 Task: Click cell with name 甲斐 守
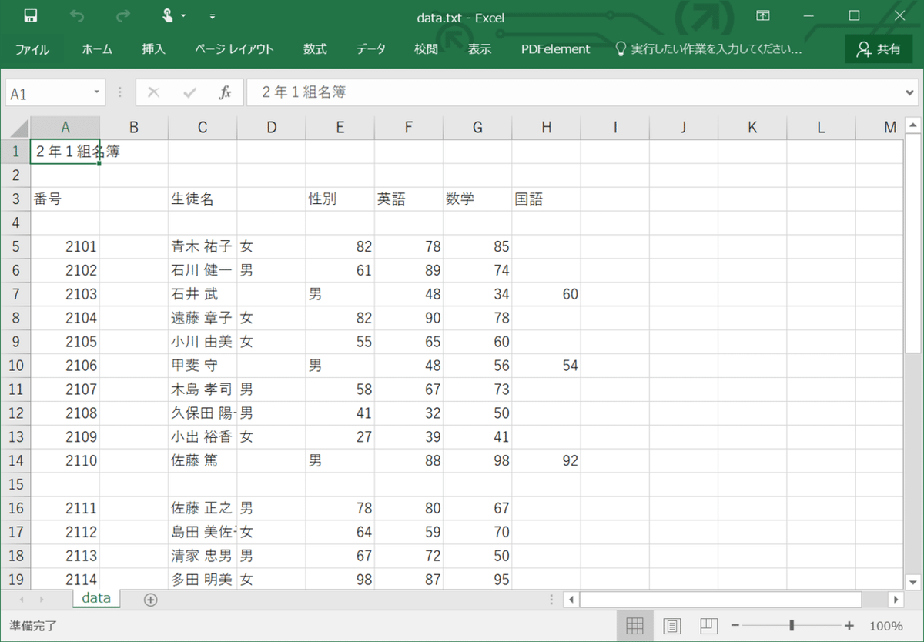203,366
